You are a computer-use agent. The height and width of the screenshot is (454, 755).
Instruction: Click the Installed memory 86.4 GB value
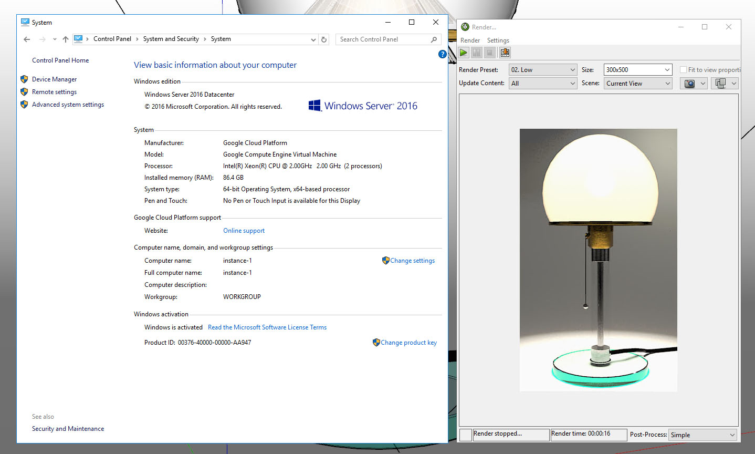click(x=233, y=178)
